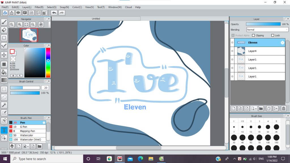The image size is (290, 163).
Task: Open the Snap(N) menu
Action: (x=64, y=7)
